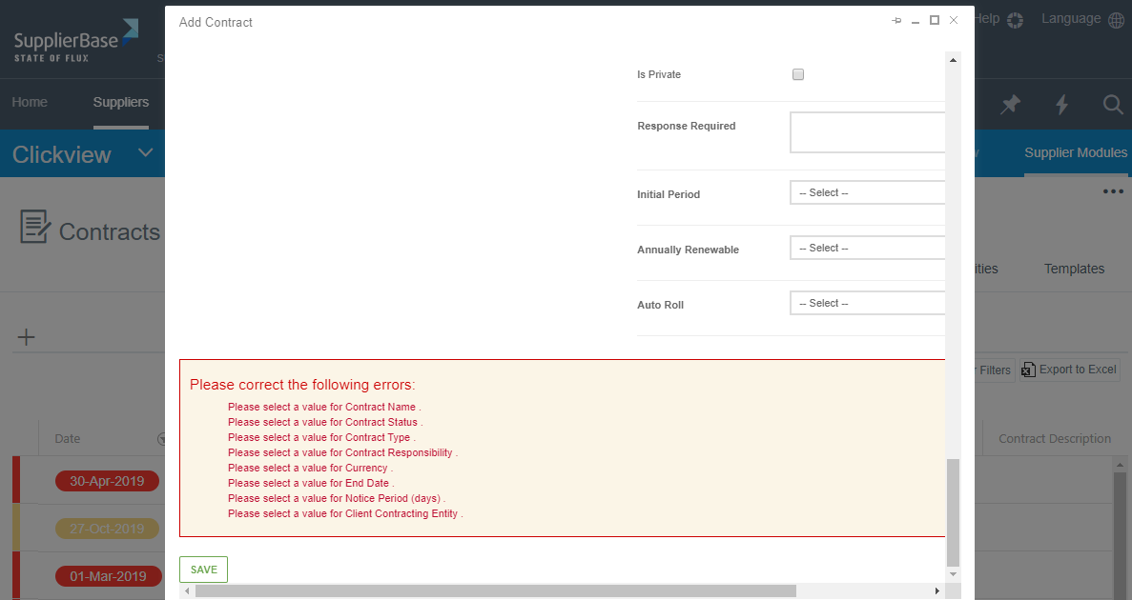Toggle the Is Private checkbox

[x=798, y=74]
